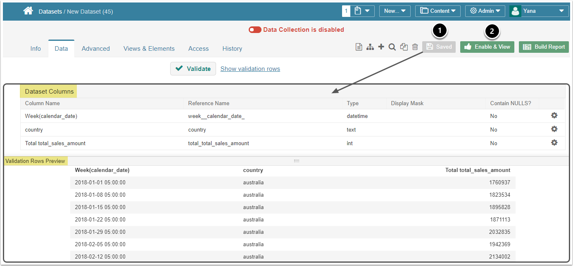Click the duplicate dataset icon
573x266 pixels.
point(404,47)
